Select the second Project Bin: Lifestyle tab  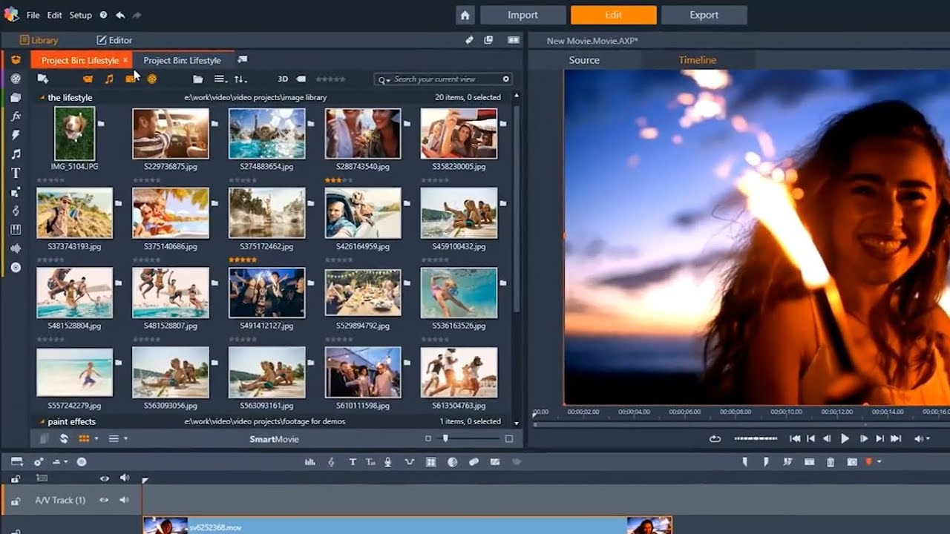coord(182,60)
